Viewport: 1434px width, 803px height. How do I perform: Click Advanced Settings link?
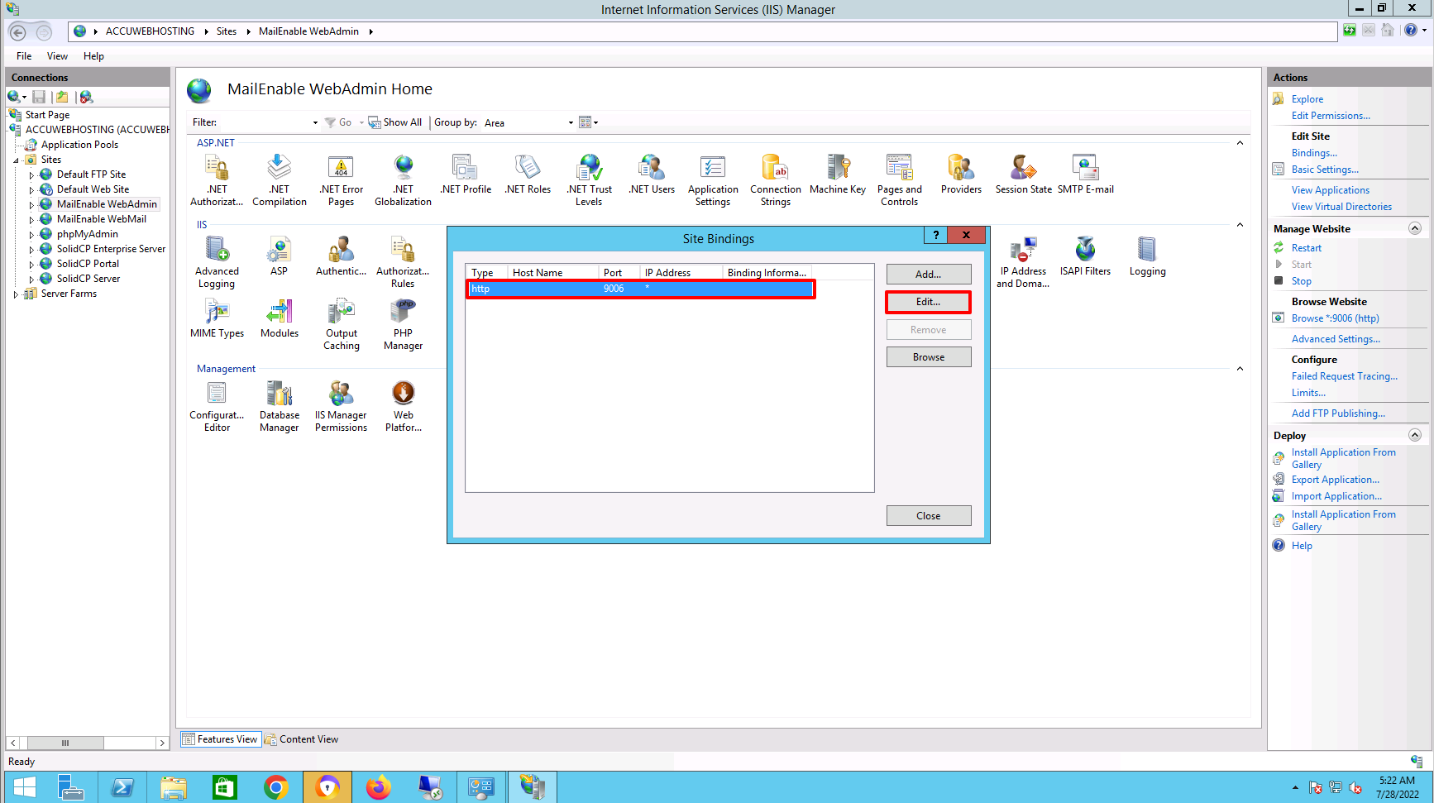(x=1336, y=339)
